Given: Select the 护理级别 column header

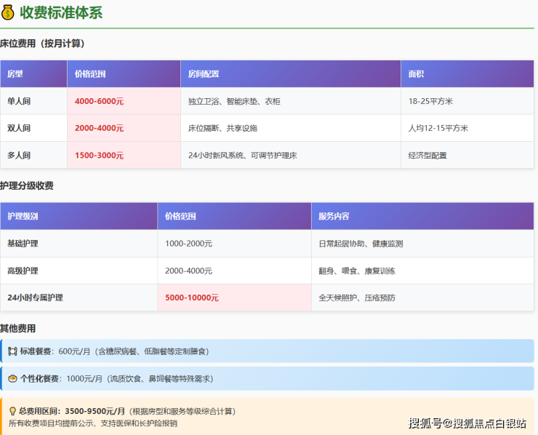Looking at the screenshot, I should [23, 216].
